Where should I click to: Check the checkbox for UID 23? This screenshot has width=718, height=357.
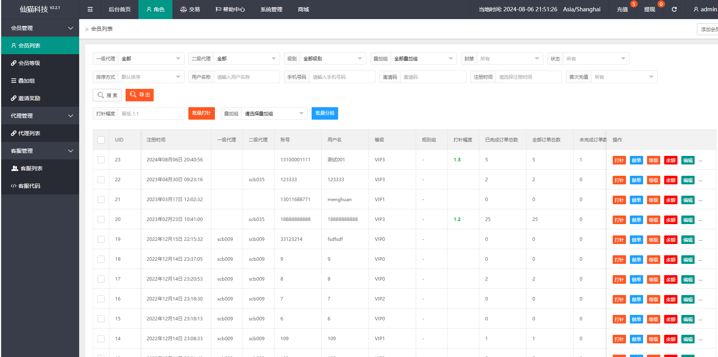pos(101,160)
